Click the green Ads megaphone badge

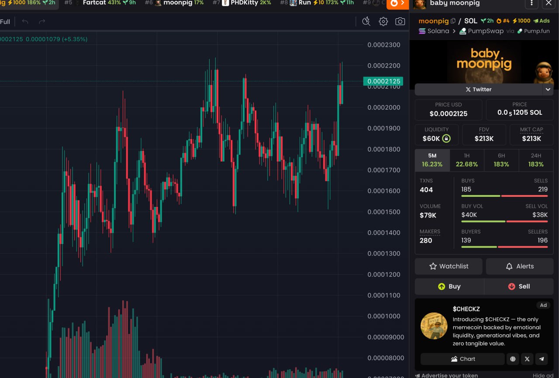coord(542,21)
